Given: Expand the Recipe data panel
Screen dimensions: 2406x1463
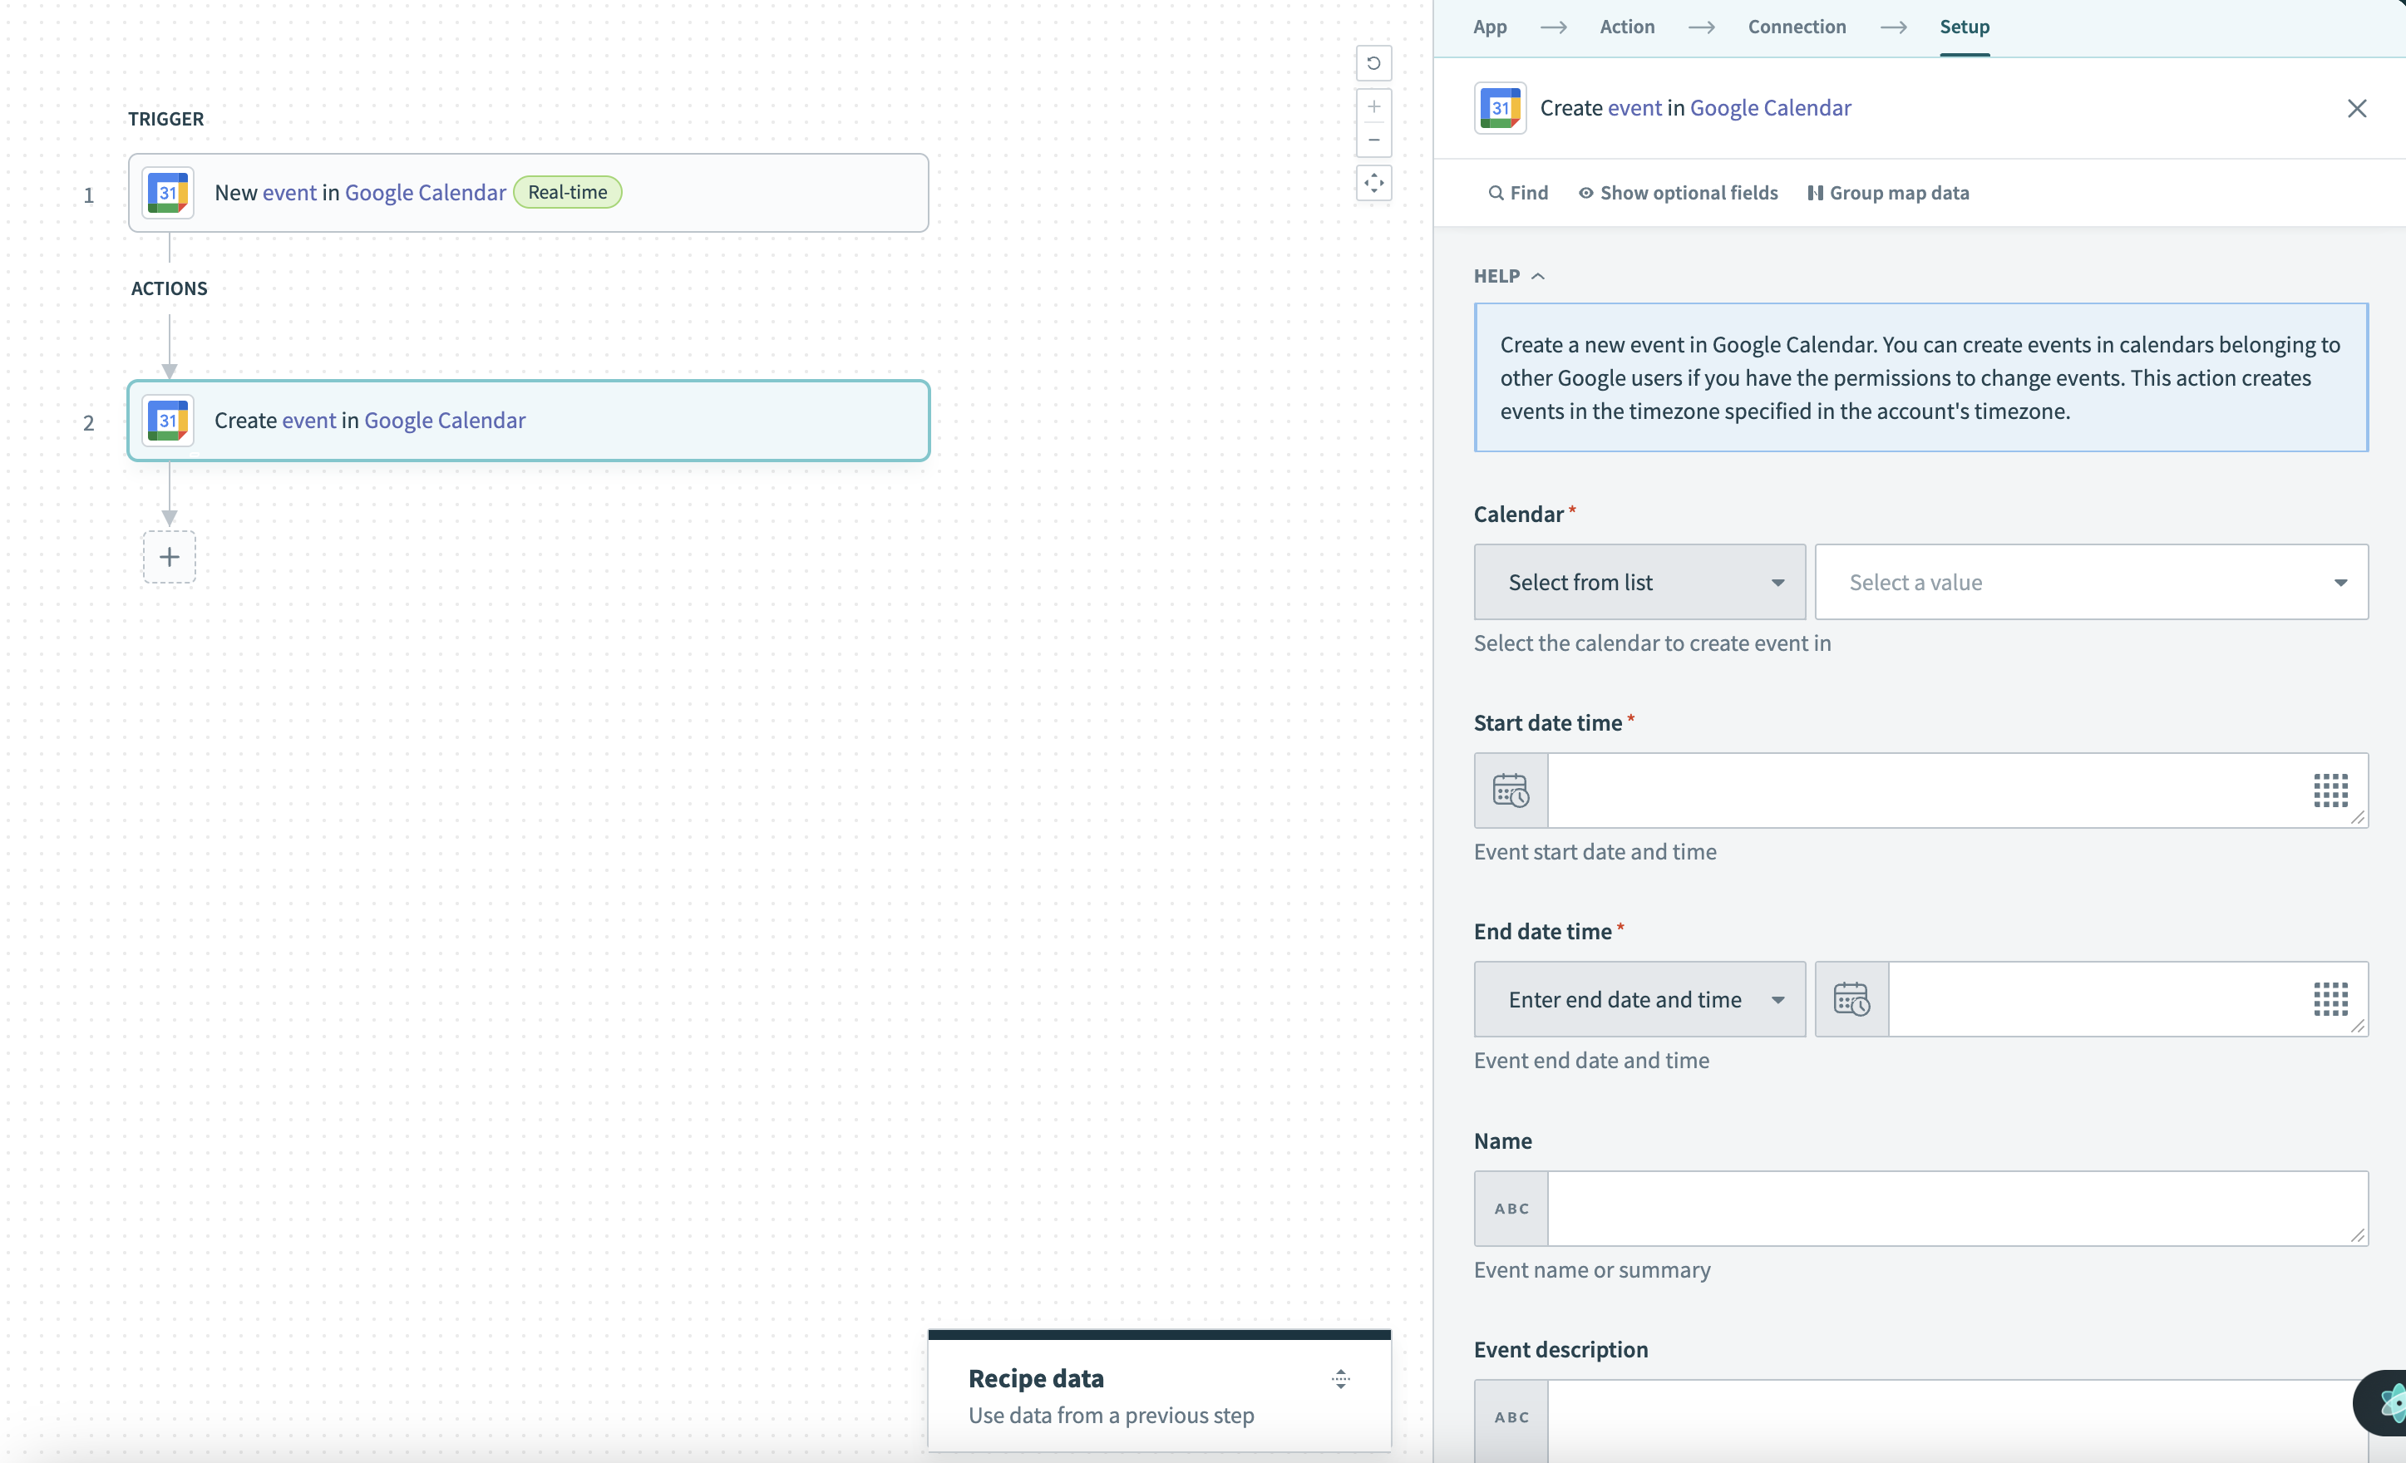Looking at the screenshot, I should [x=1339, y=1379].
